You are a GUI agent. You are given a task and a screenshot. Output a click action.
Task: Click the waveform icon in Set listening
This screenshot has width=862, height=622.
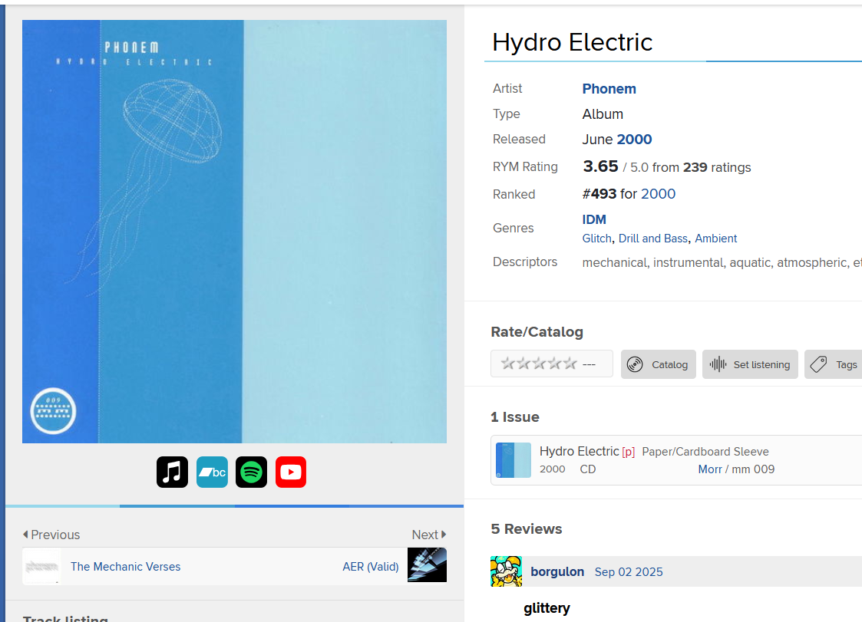point(718,364)
